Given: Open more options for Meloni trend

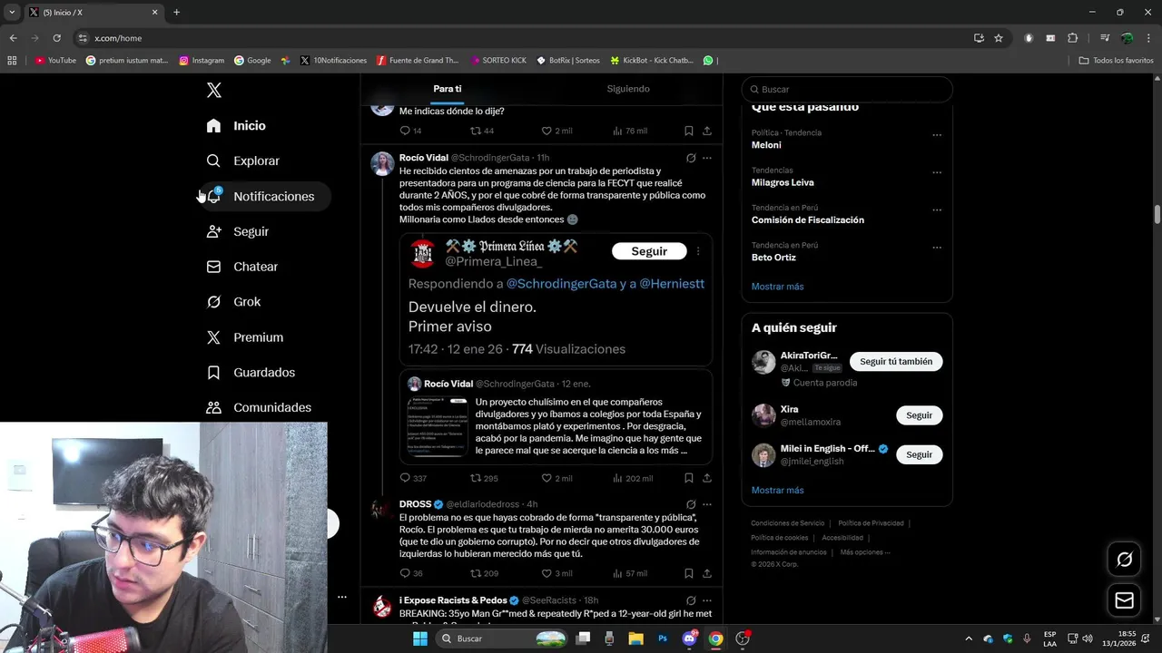Looking at the screenshot, I should click(937, 135).
